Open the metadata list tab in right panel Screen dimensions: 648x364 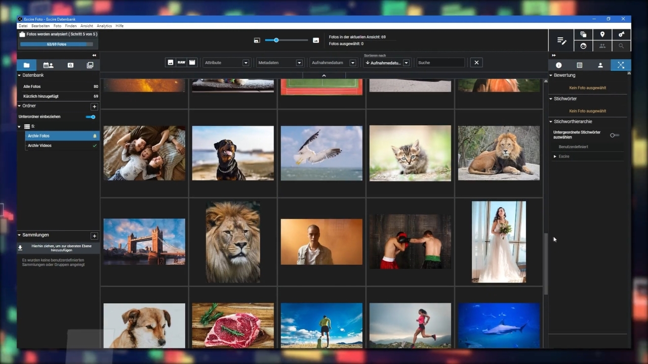580,65
